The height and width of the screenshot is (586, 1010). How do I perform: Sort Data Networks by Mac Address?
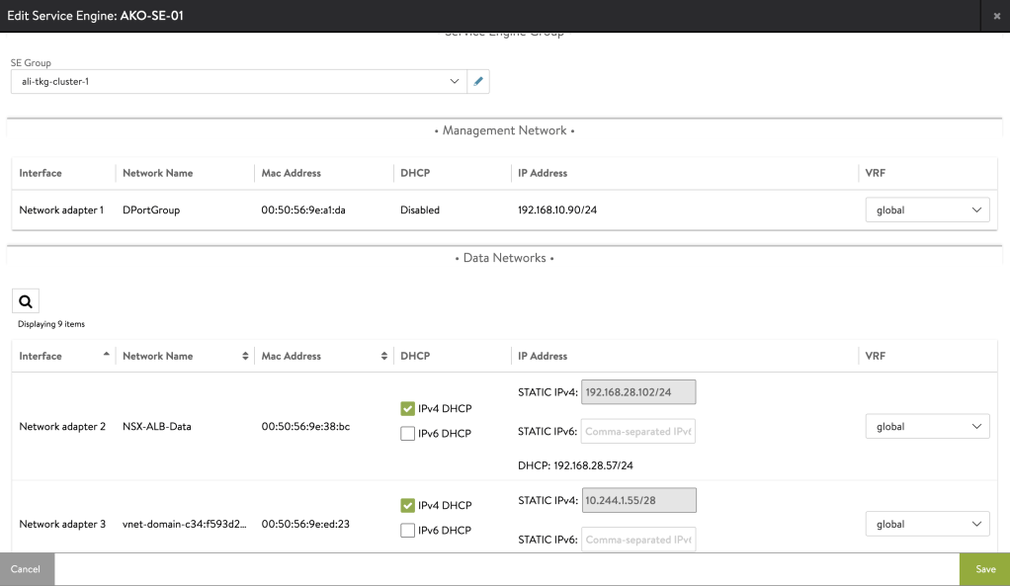pyautogui.click(x=383, y=356)
